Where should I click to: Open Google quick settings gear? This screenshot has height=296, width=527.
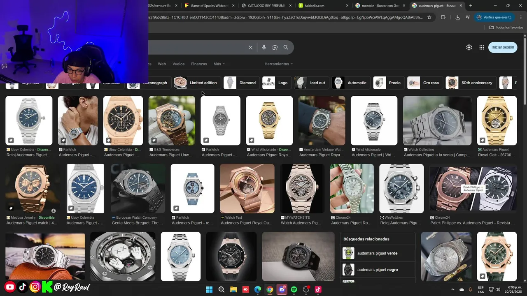click(469, 47)
